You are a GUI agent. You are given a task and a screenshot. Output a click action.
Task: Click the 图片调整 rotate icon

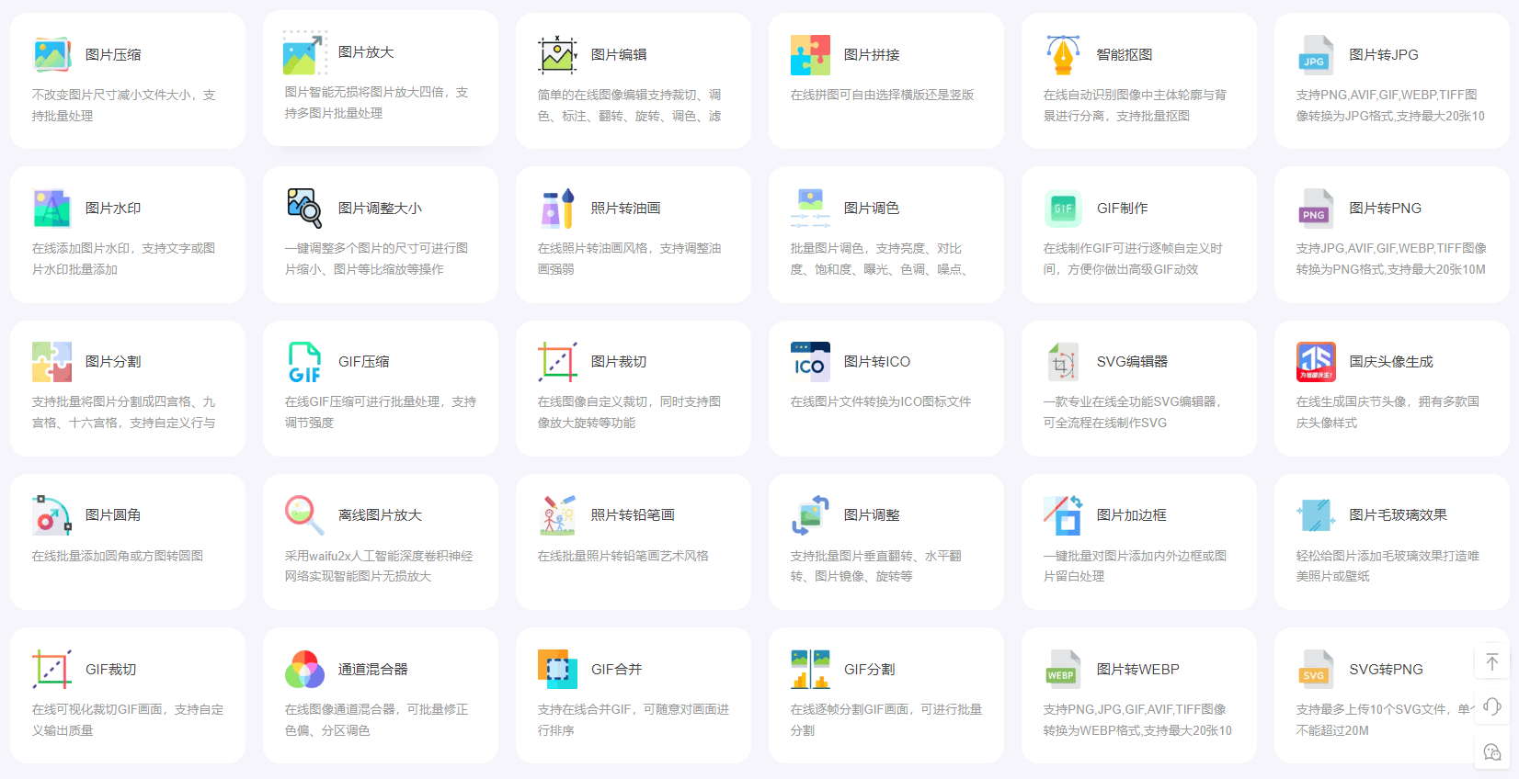click(x=811, y=515)
